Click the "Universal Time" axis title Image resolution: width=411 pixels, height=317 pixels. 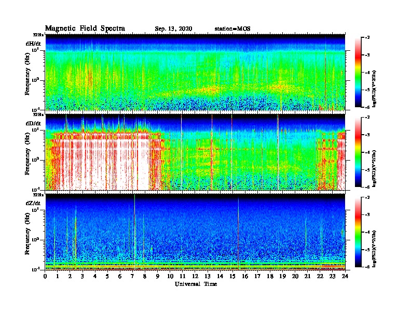(x=196, y=284)
